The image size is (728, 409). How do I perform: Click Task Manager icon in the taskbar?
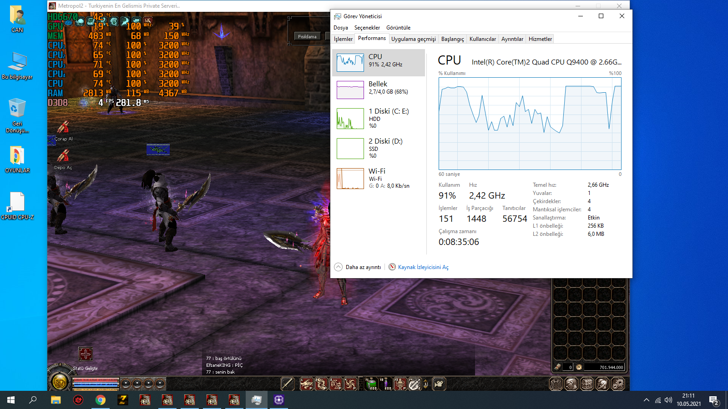pos(257,400)
